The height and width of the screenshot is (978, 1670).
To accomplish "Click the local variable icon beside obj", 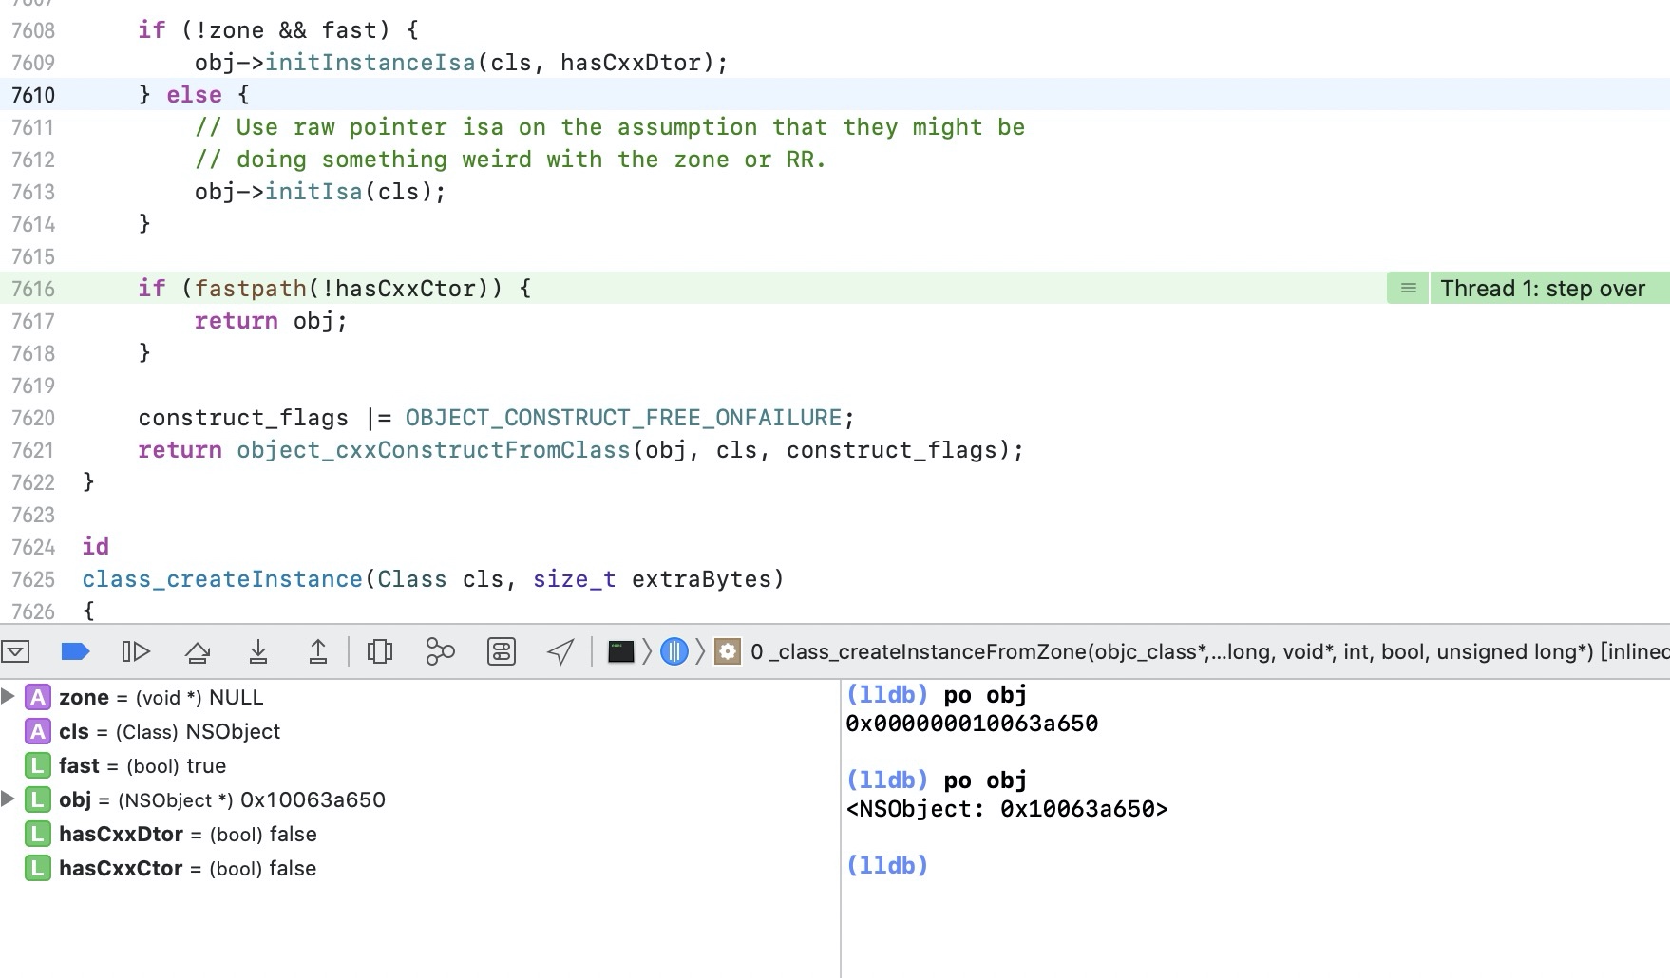I will 37,799.
